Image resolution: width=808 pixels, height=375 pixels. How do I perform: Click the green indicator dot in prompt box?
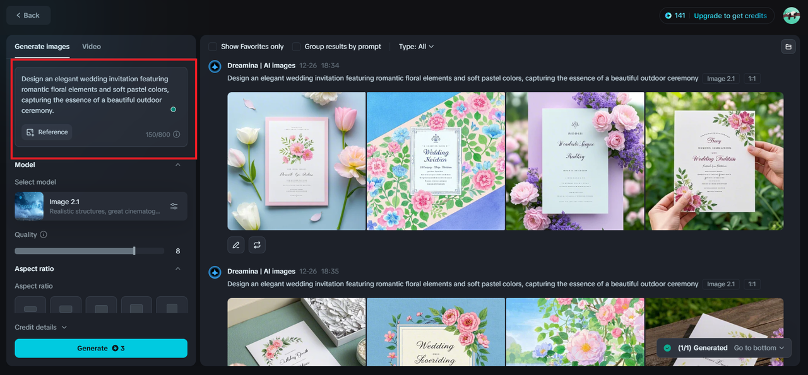174,110
